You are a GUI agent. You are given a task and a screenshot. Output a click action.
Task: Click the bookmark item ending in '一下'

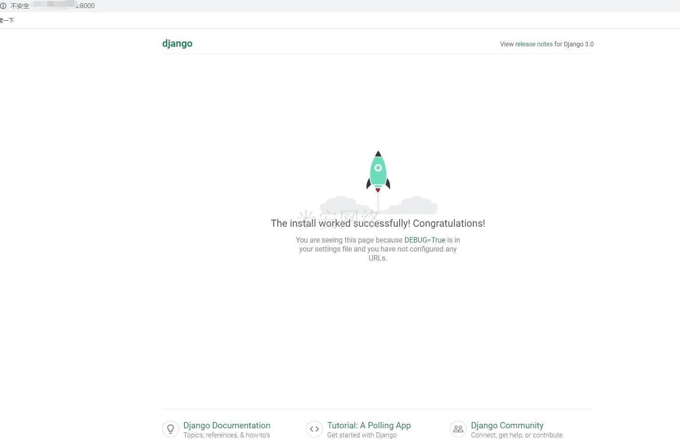(7, 20)
